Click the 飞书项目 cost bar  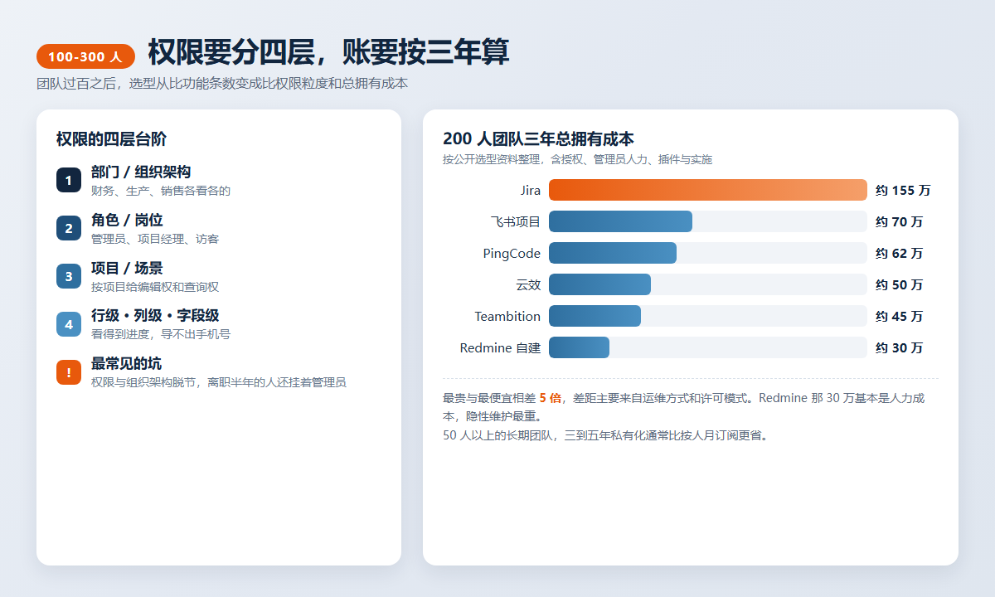[620, 221]
